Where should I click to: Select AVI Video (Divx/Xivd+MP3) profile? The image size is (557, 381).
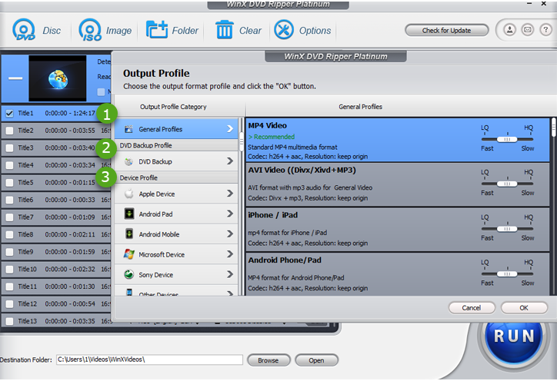click(x=398, y=185)
